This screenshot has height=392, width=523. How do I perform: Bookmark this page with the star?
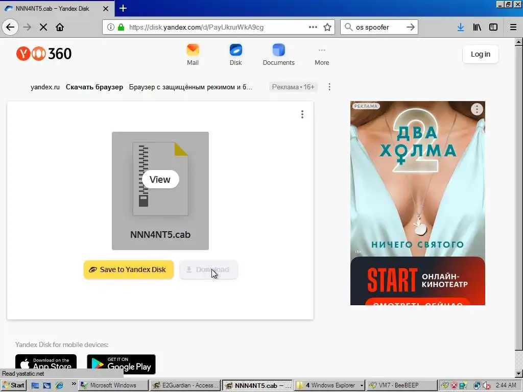tap(327, 27)
